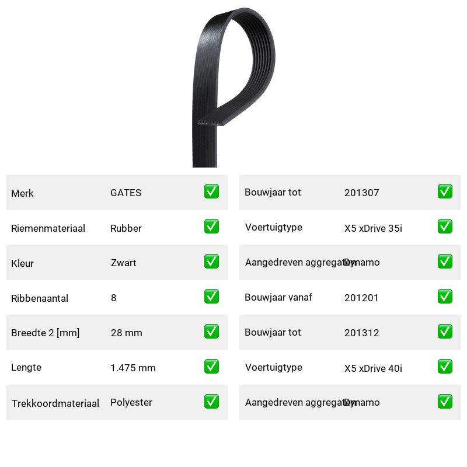Click the GATES brand value
Screen dimensions: 467x467
pyautogui.click(x=126, y=193)
